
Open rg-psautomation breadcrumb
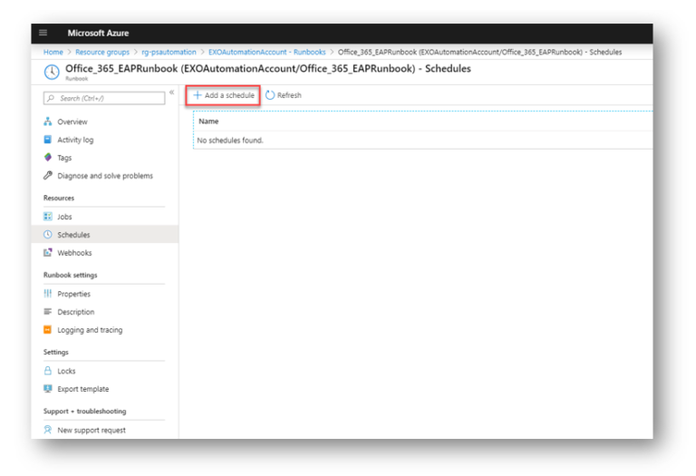coord(169,52)
